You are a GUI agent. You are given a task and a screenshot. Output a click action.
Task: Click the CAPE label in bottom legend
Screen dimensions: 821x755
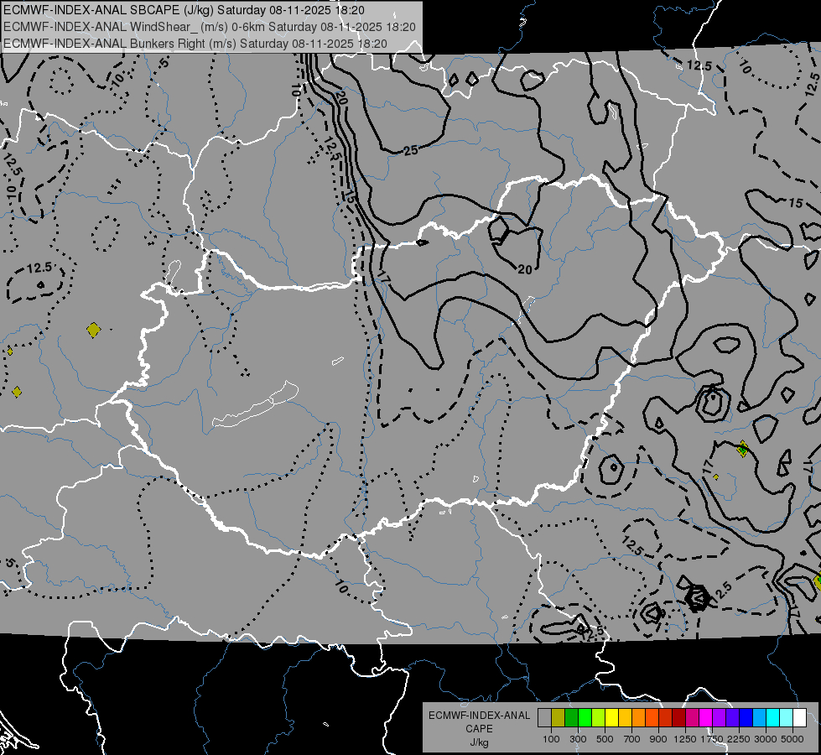(x=479, y=729)
